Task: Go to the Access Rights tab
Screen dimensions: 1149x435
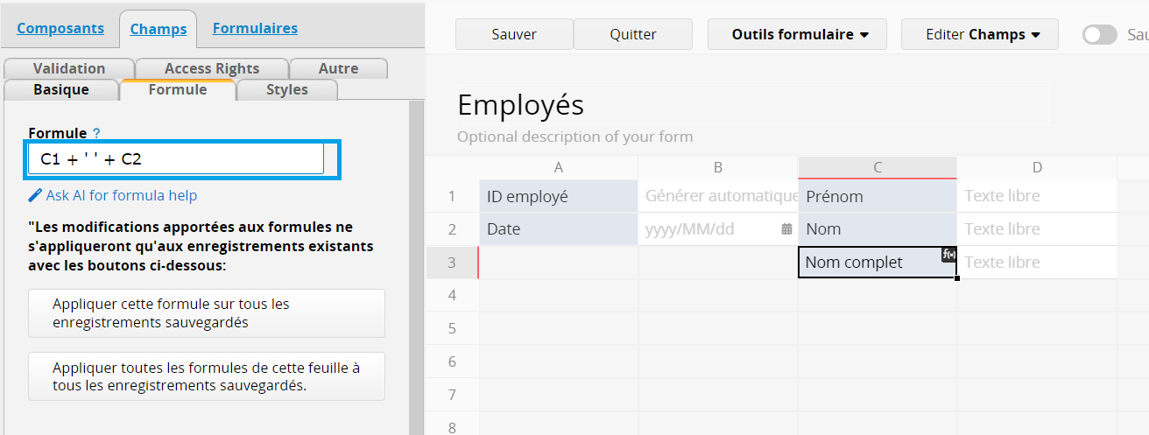Action: click(x=212, y=68)
